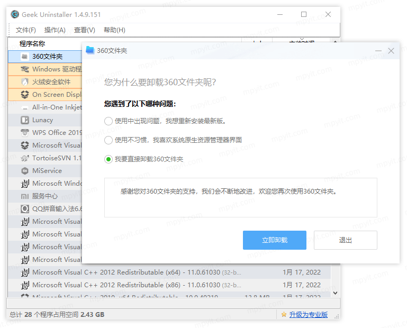Click install date of the x64 2012 row

pos(302,272)
